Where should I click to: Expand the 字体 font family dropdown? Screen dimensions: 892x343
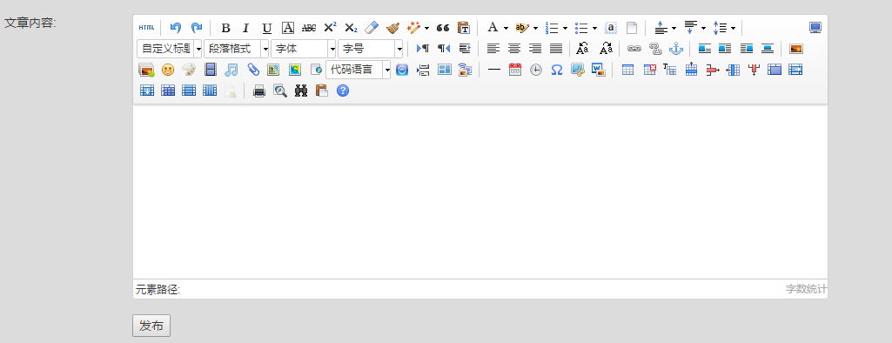click(x=303, y=49)
